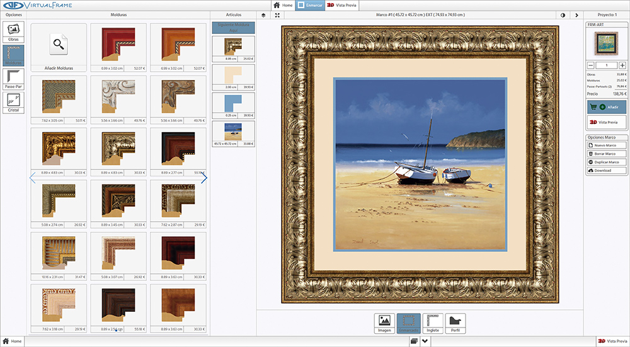
Task: Select the Enmarcado view mode
Action: (x=409, y=323)
